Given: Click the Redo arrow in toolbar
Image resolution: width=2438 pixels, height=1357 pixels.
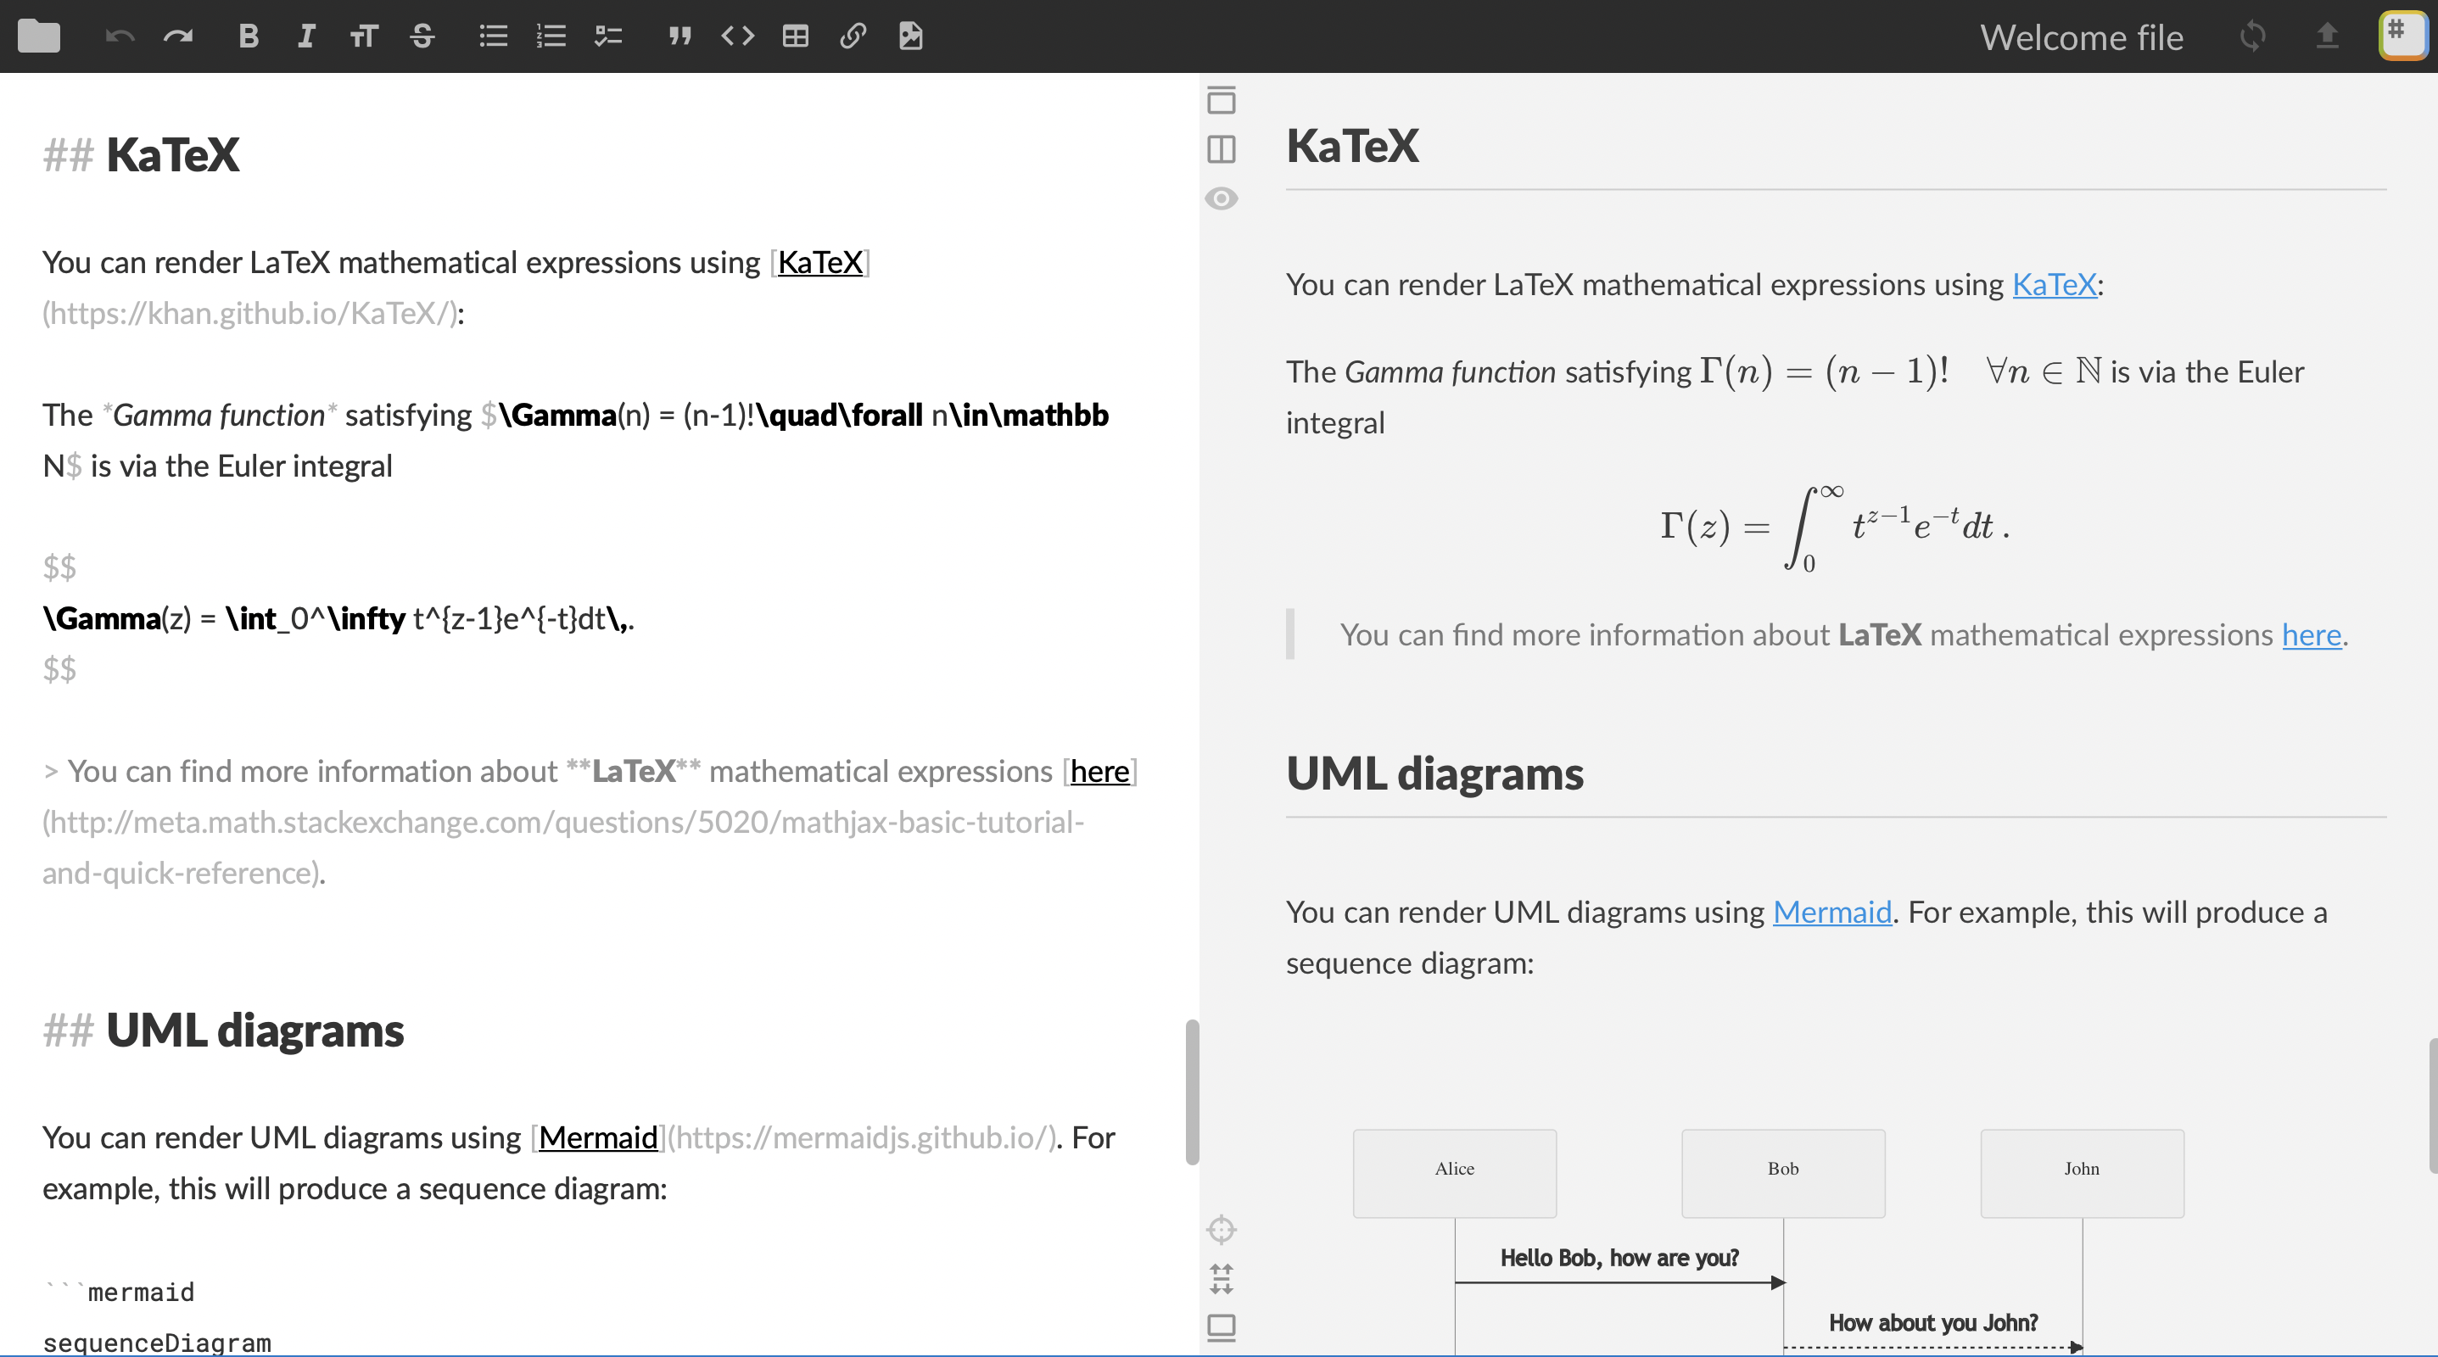Looking at the screenshot, I should point(178,36).
